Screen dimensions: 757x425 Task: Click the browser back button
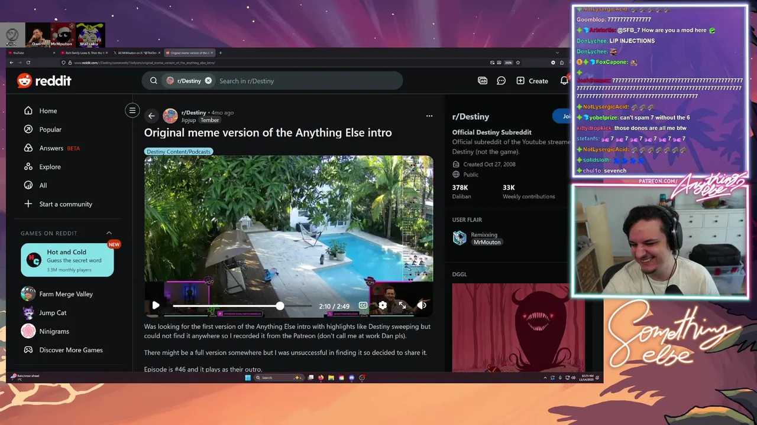click(11, 63)
